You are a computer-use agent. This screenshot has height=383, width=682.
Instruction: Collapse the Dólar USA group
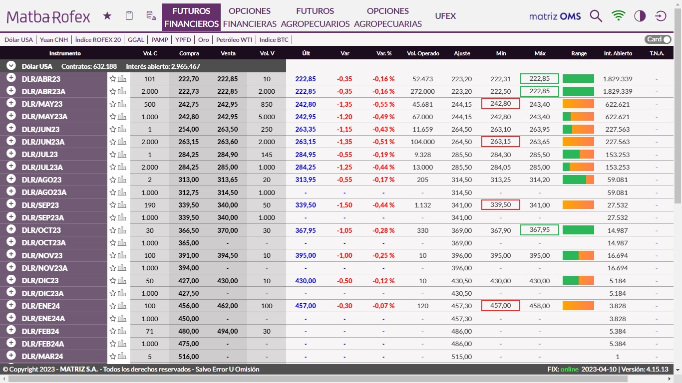coord(11,66)
